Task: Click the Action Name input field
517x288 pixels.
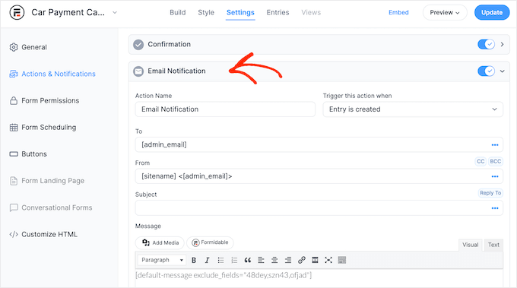Action: (225, 109)
